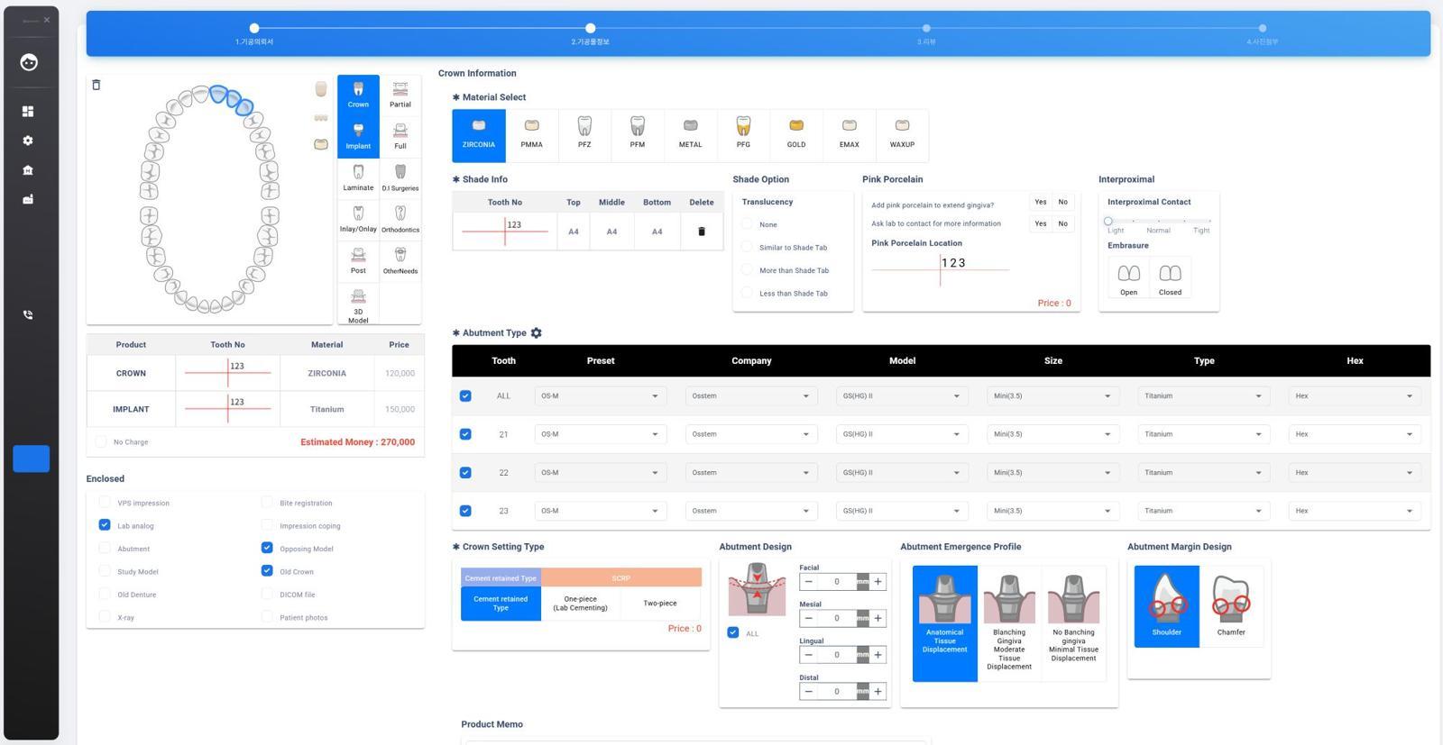
Task: Increase Facial abutment value with plus
Action: (878, 582)
